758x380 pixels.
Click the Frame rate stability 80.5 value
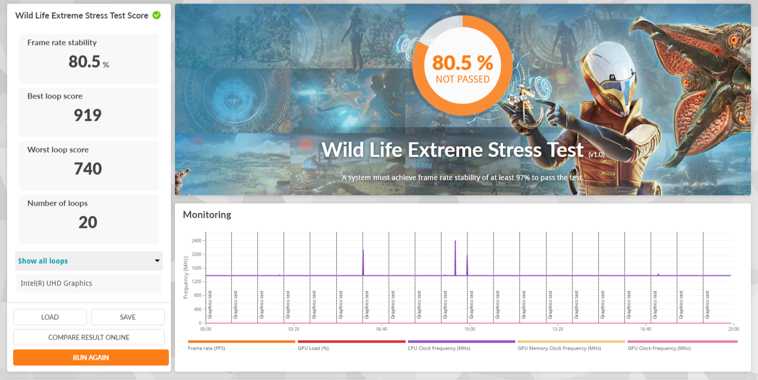(89, 62)
